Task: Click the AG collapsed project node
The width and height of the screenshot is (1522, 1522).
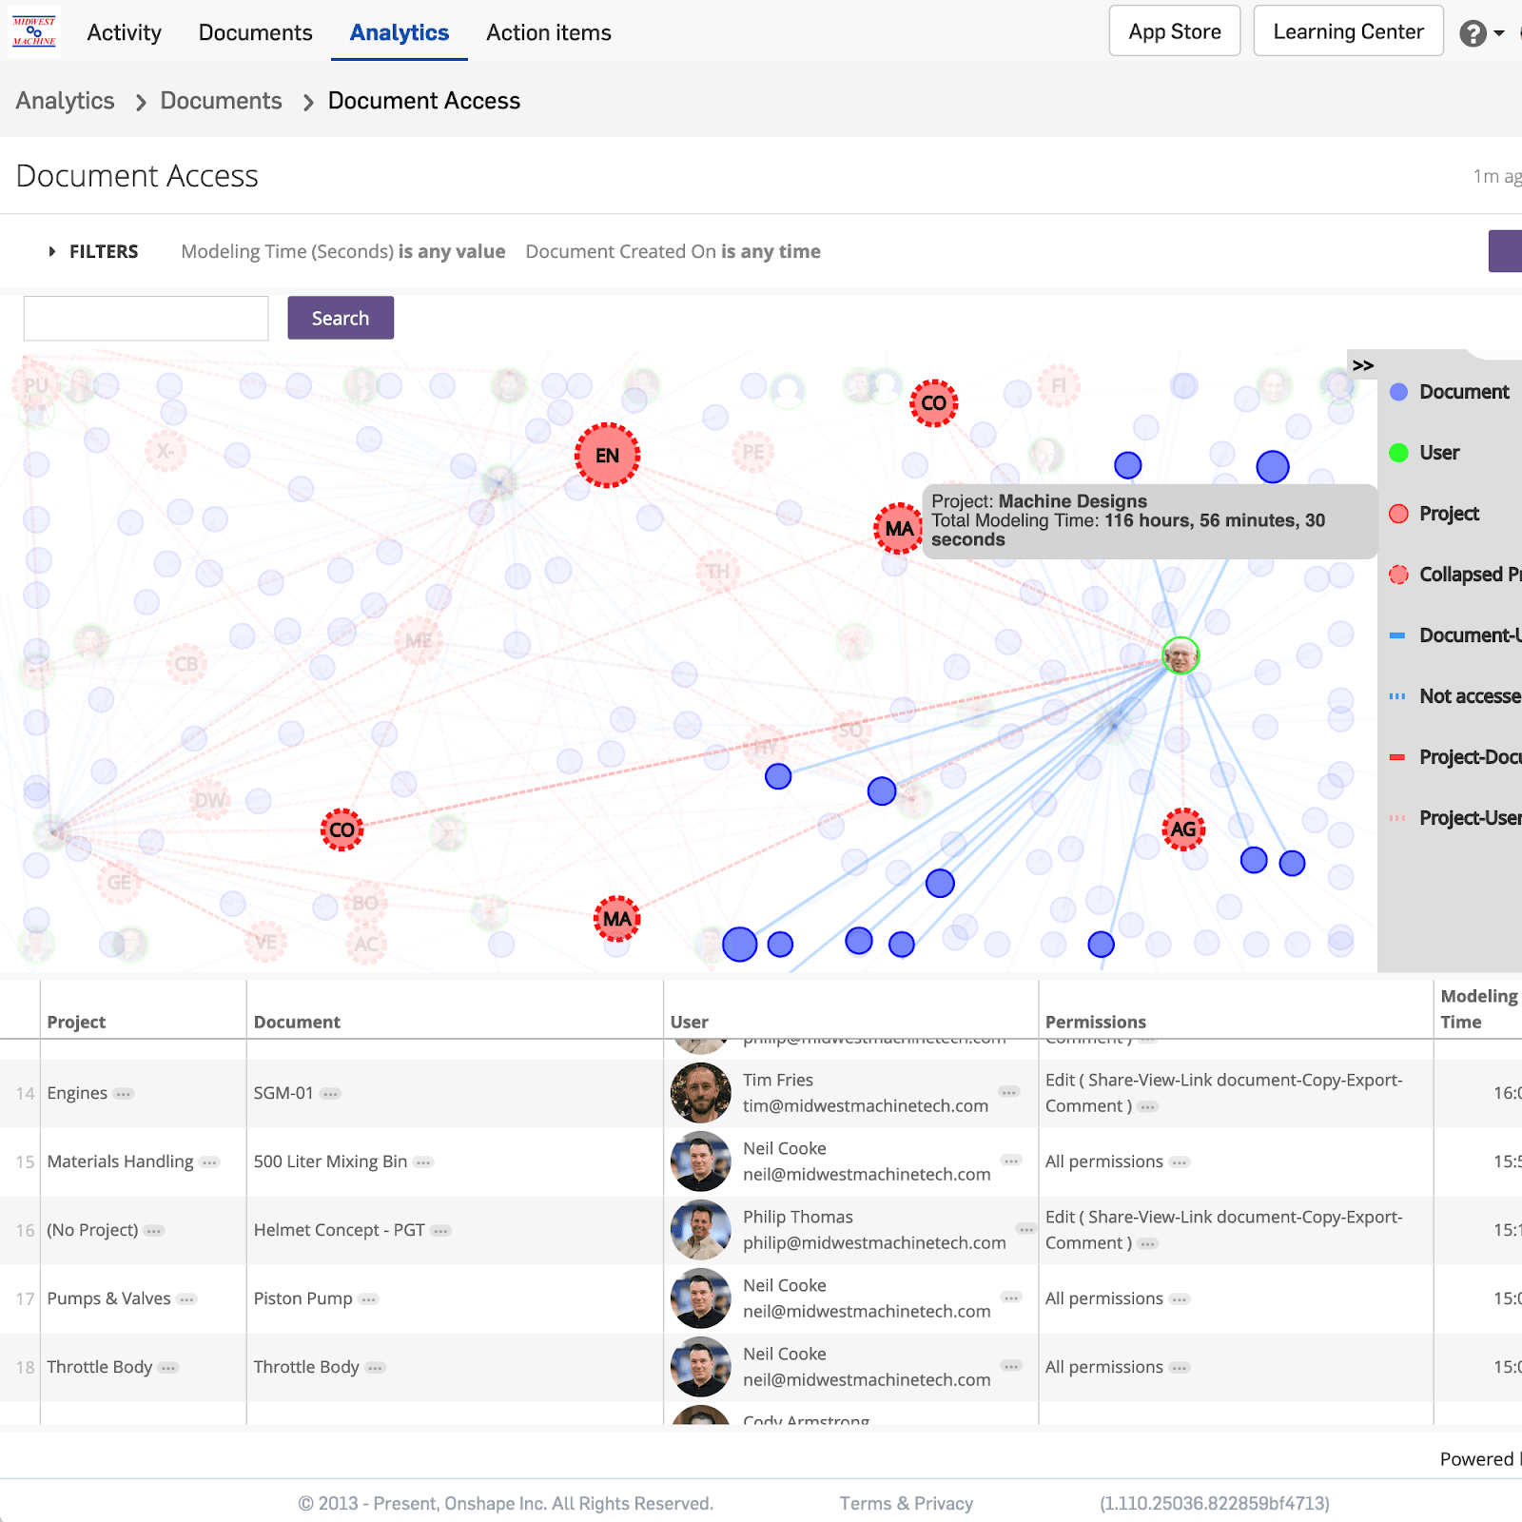Action: [1183, 829]
